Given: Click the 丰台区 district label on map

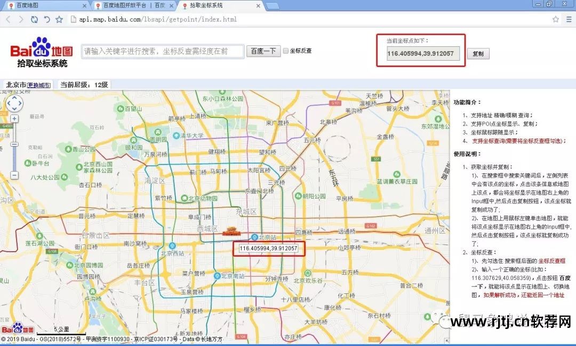Looking at the screenshot, I should tap(145, 283).
